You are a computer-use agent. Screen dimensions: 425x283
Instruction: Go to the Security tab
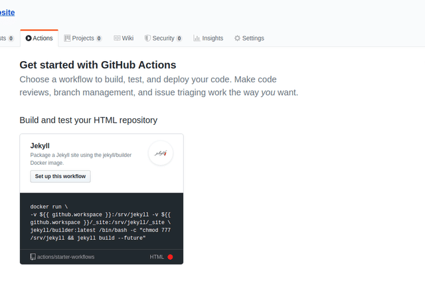point(163,39)
